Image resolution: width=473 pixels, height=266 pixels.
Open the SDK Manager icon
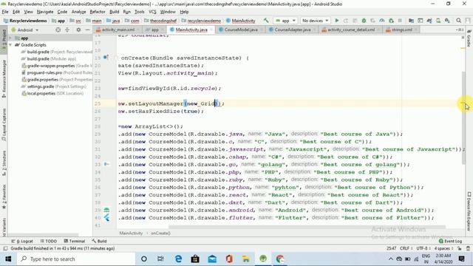click(447, 21)
